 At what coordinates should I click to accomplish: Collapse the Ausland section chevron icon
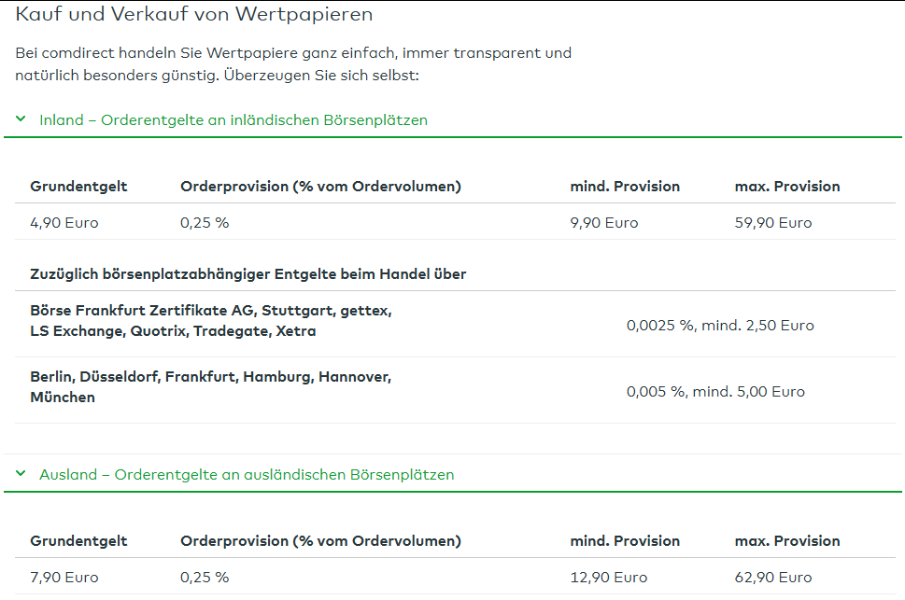[x=21, y=474]
